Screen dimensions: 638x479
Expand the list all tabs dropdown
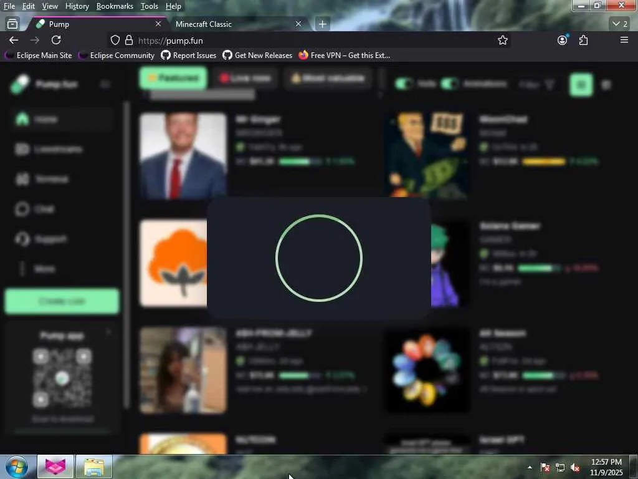pos(621,24)
